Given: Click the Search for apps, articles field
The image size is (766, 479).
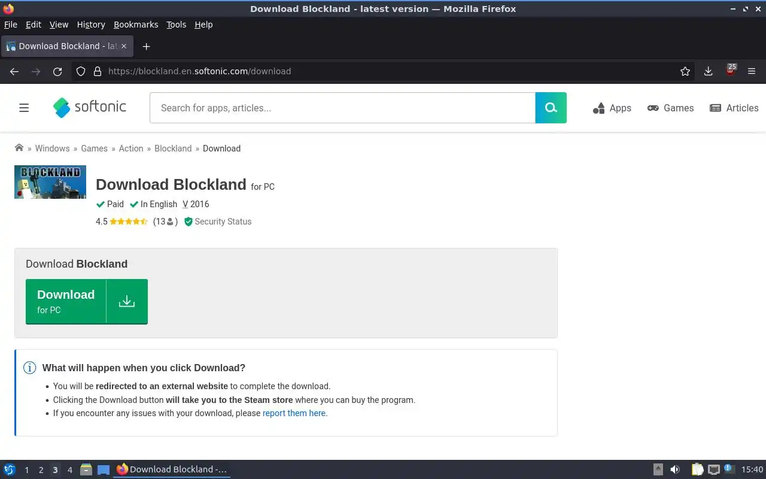Looking at the screenshot, I should [342, 108].
